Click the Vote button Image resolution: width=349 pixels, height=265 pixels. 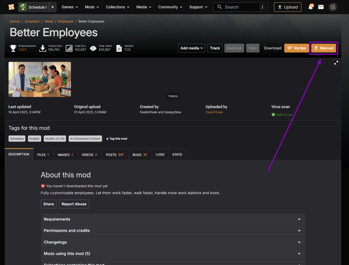(253, 48)
